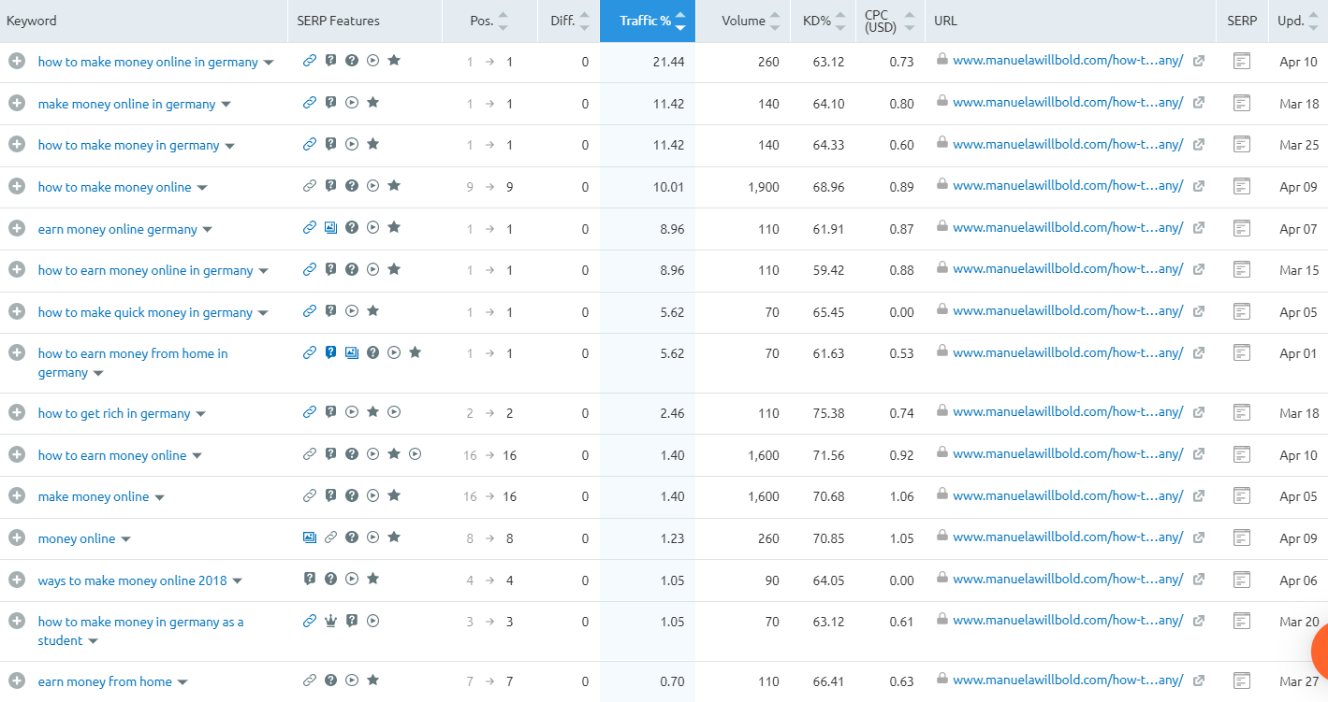Expand dropdown next to 'how to make quick money in germany'

(263, 313)
